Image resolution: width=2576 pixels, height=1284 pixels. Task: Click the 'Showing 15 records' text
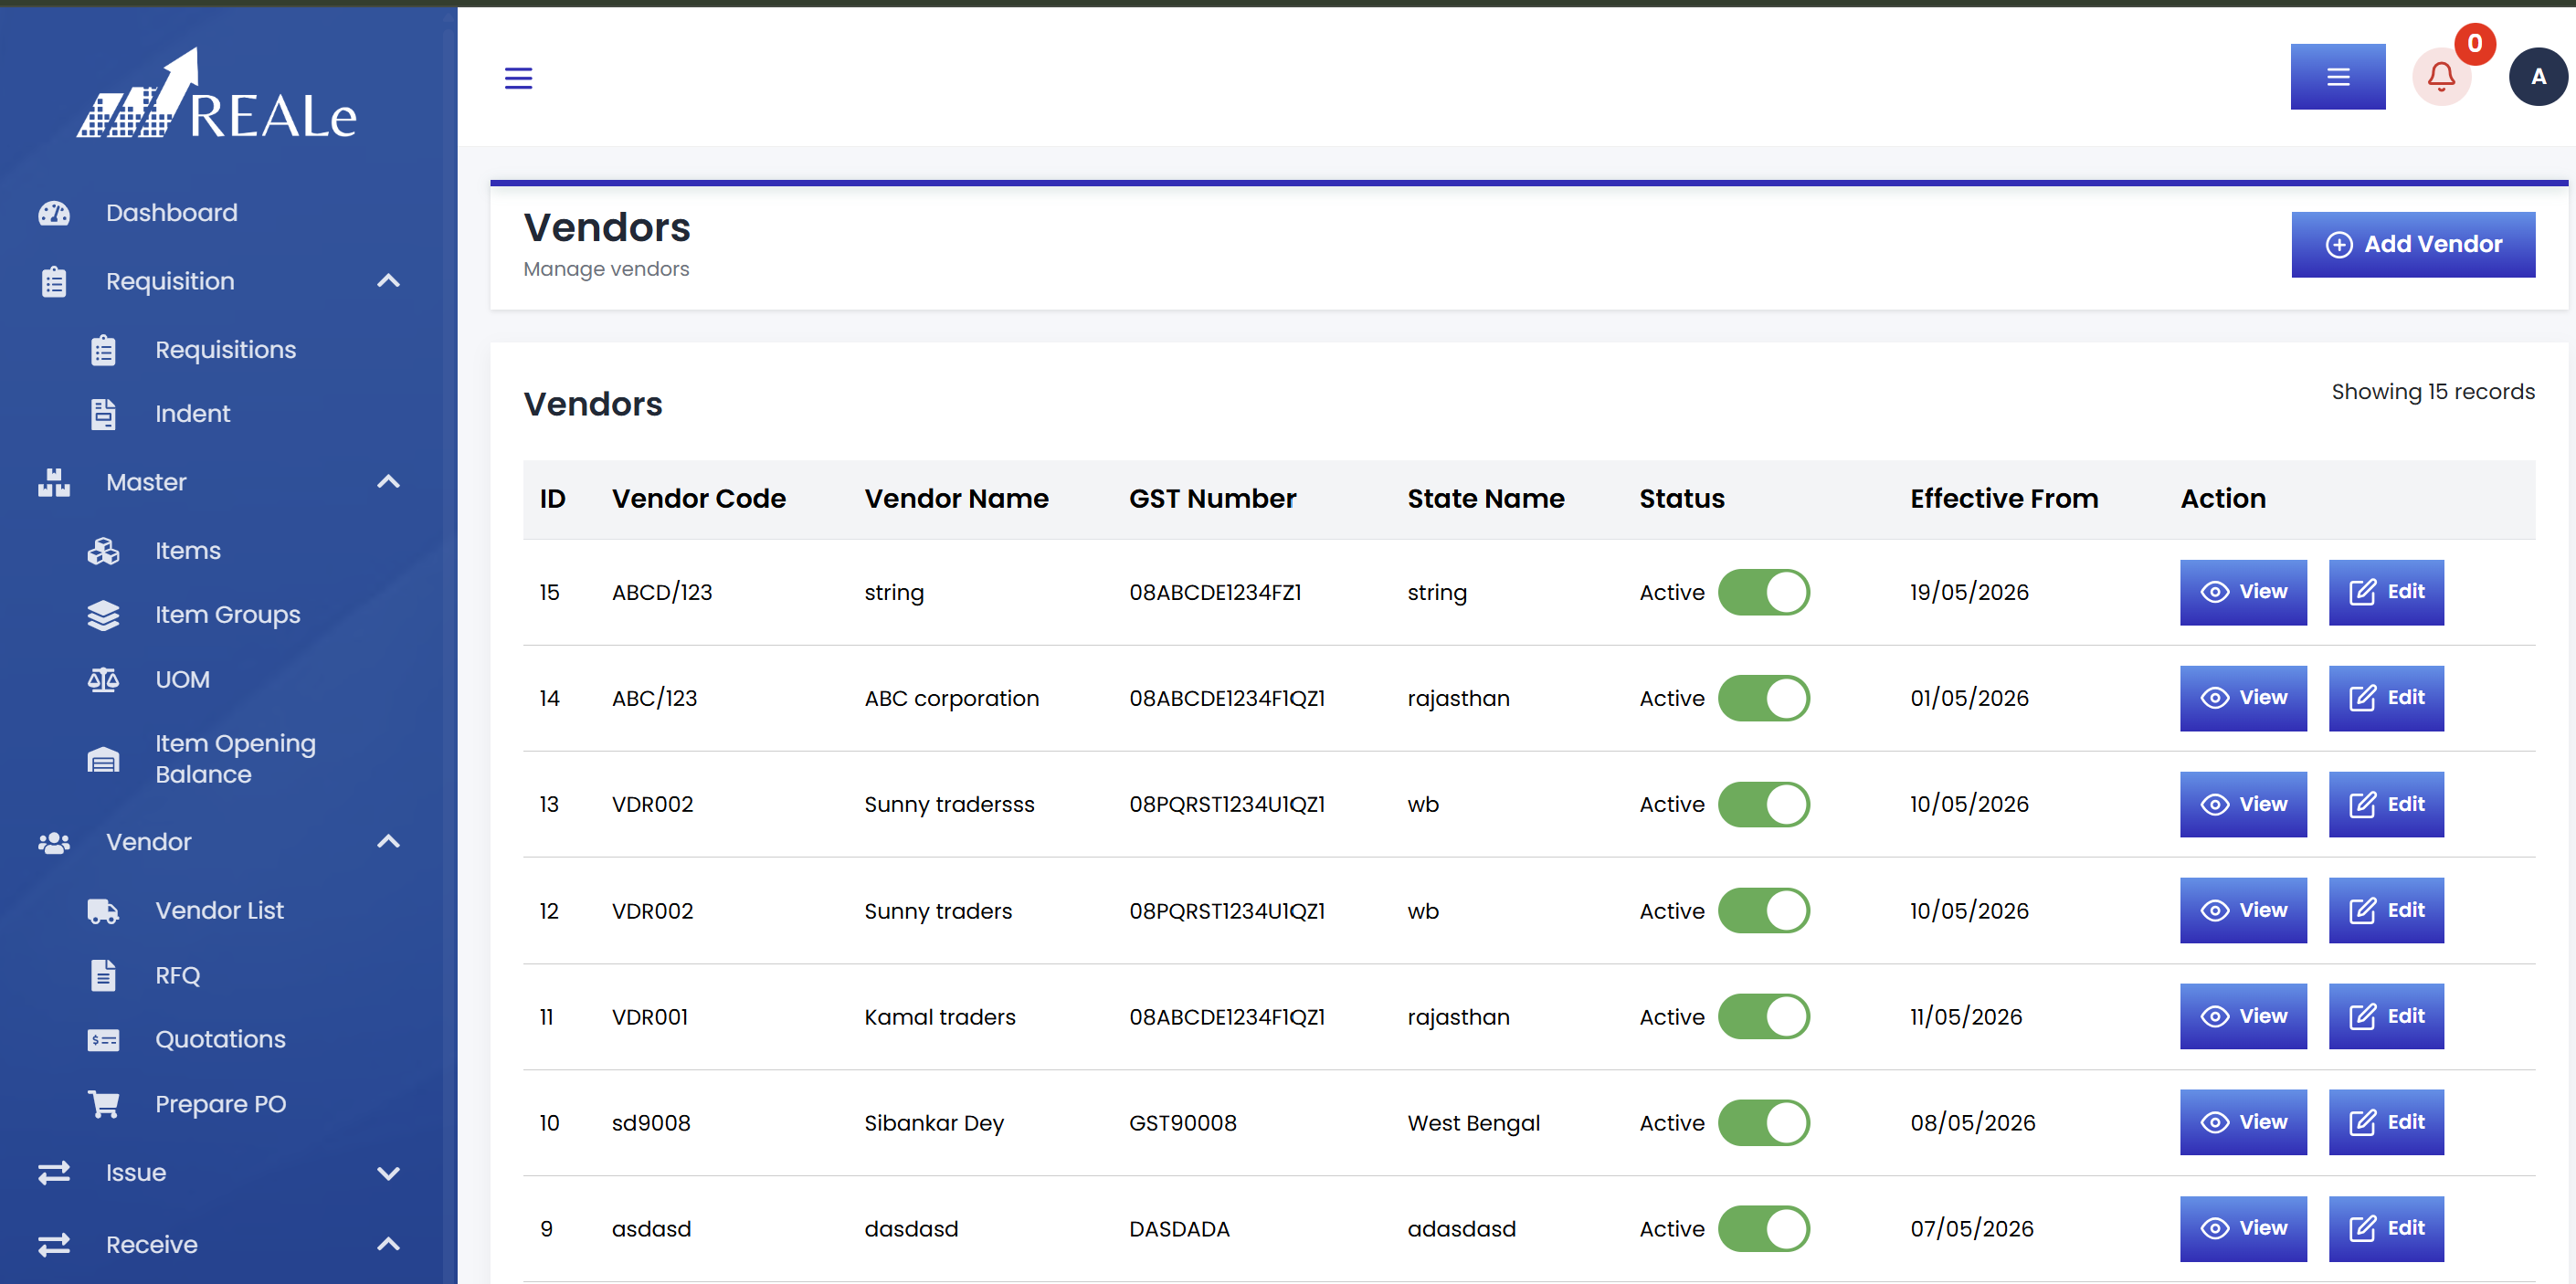[x=2433, y=392]
